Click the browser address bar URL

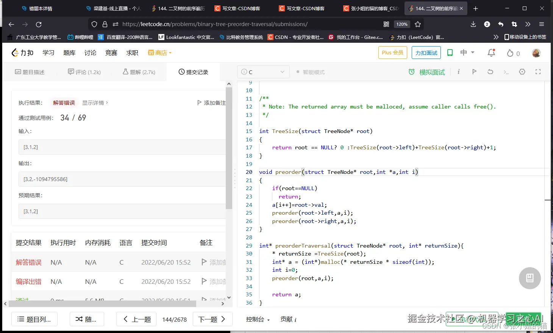coord(215,24)
